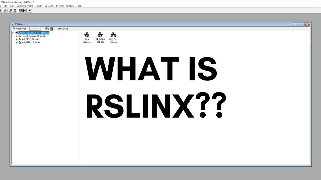Open Driver Diagnostics toolbar icon

(15, 10)
